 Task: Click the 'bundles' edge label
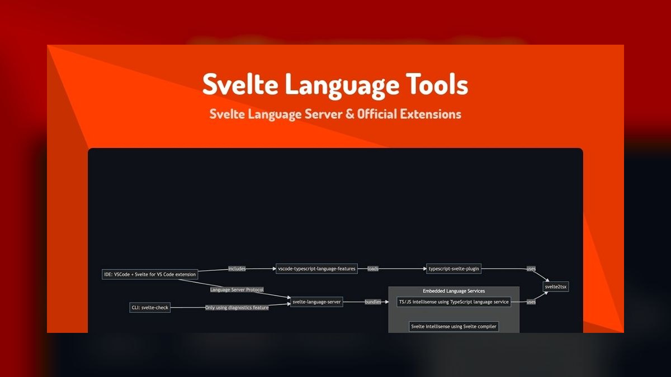click(x=373, y=302)
